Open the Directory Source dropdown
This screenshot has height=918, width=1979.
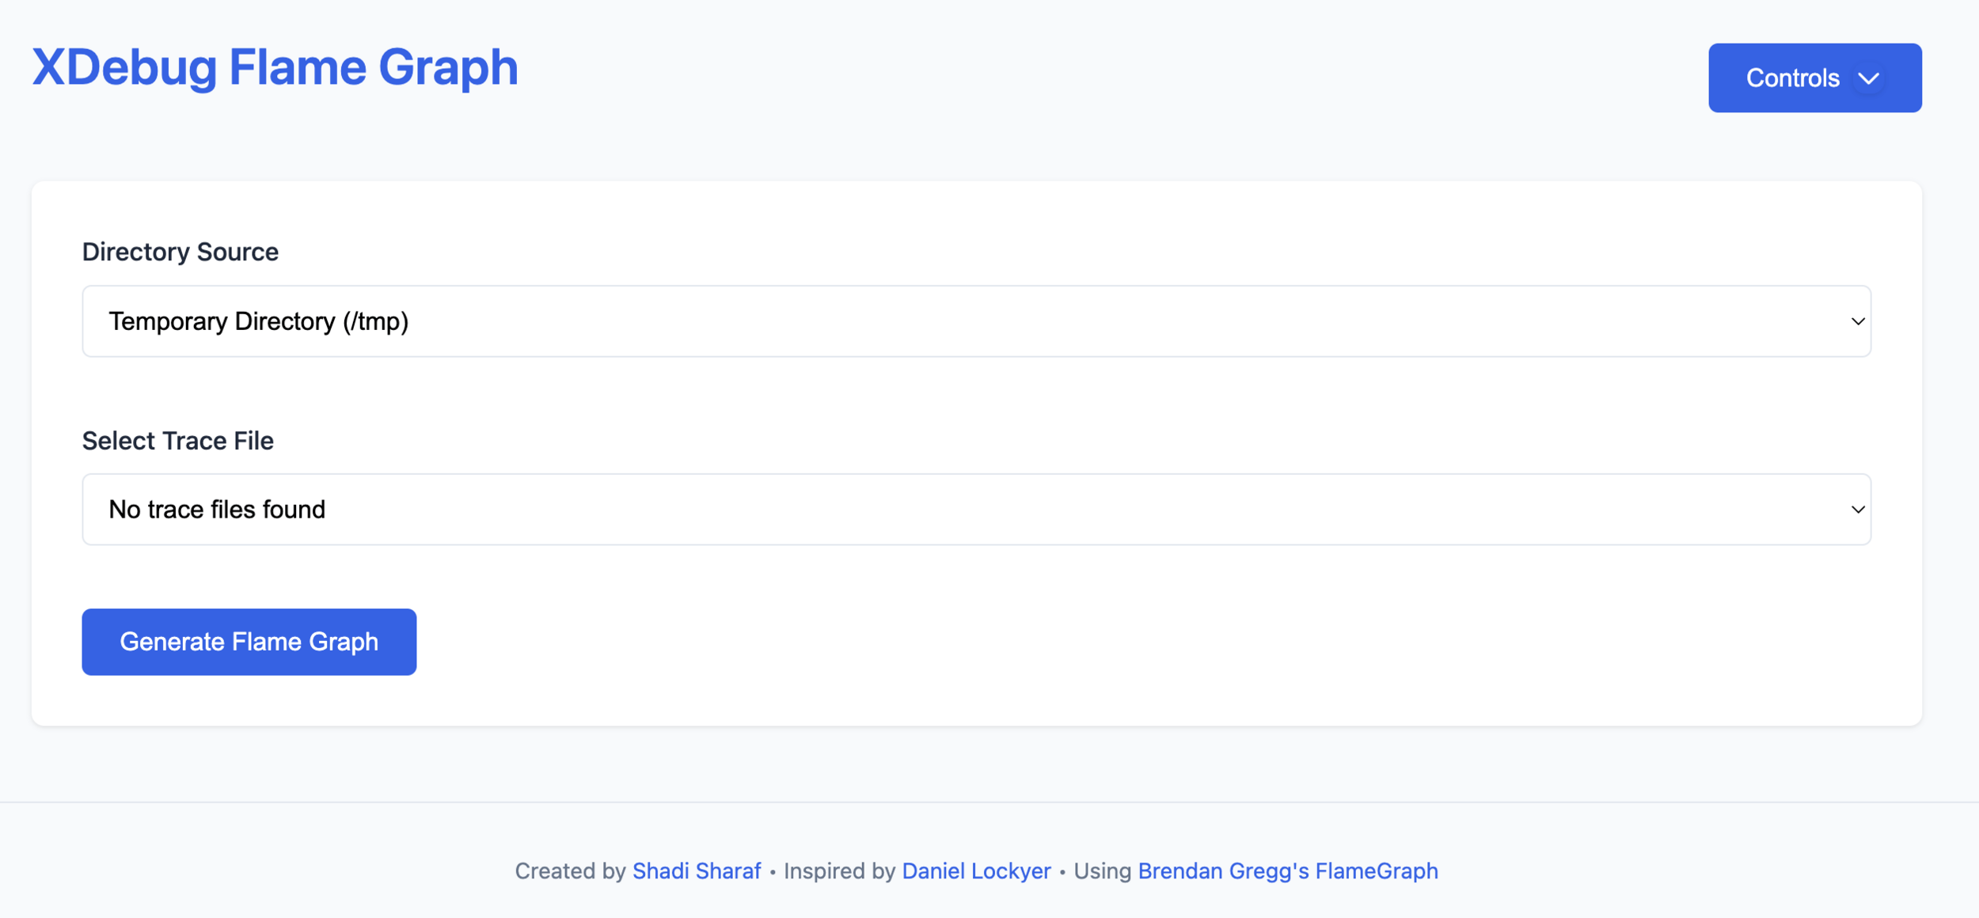pos(975,321)
